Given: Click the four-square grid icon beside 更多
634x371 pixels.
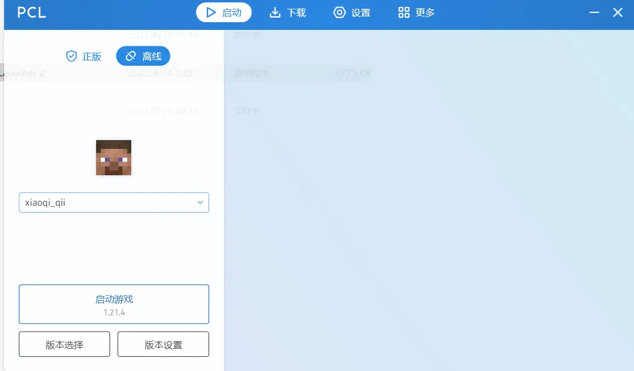Looking at the screenshot, I should (404, 12).
